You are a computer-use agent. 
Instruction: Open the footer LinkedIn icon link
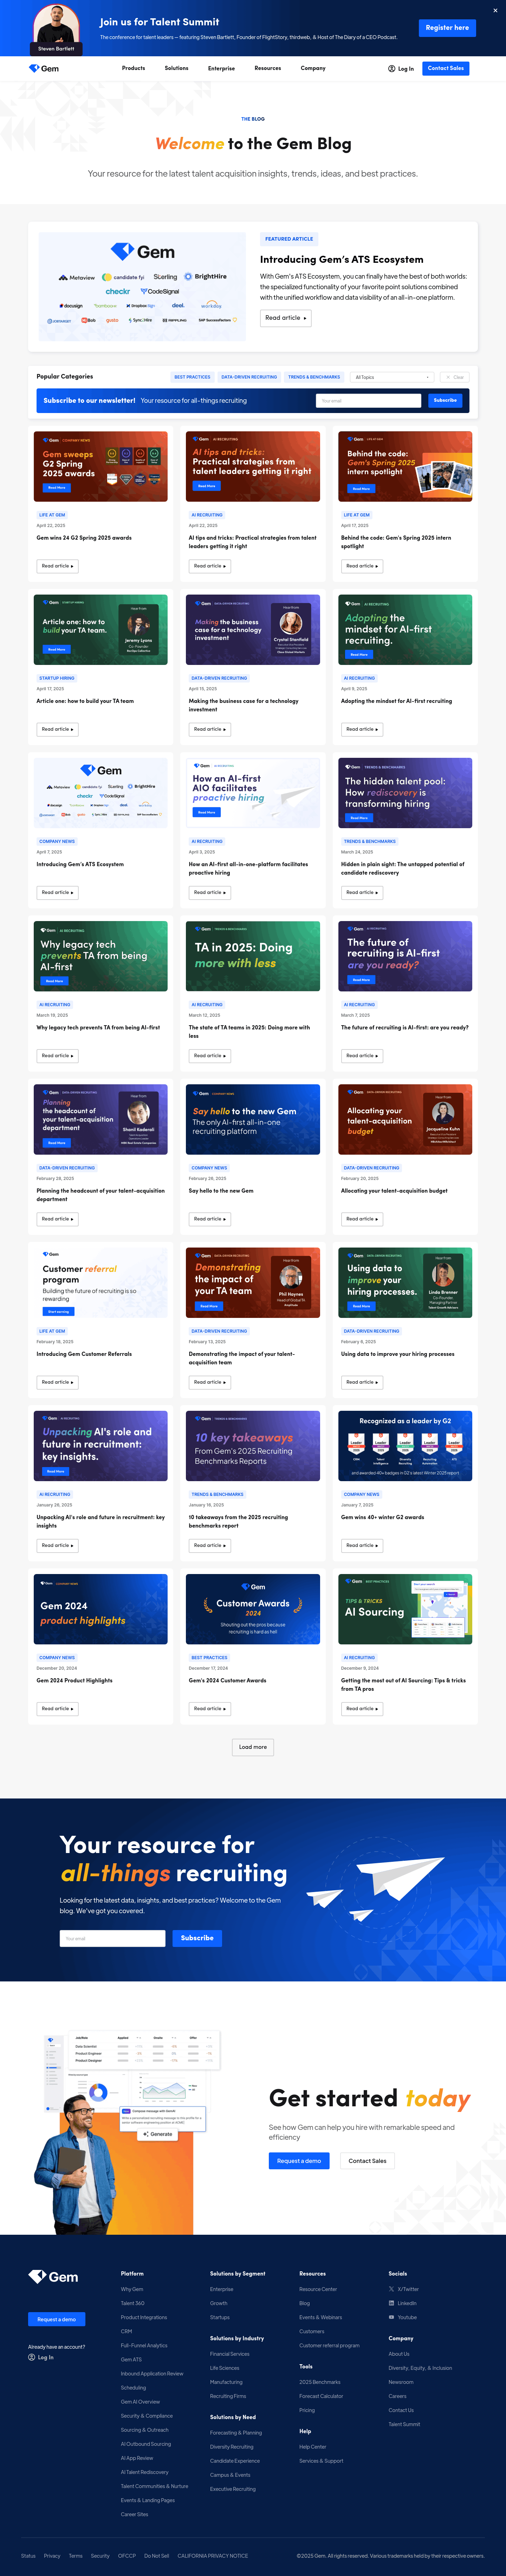[391, 2303]
